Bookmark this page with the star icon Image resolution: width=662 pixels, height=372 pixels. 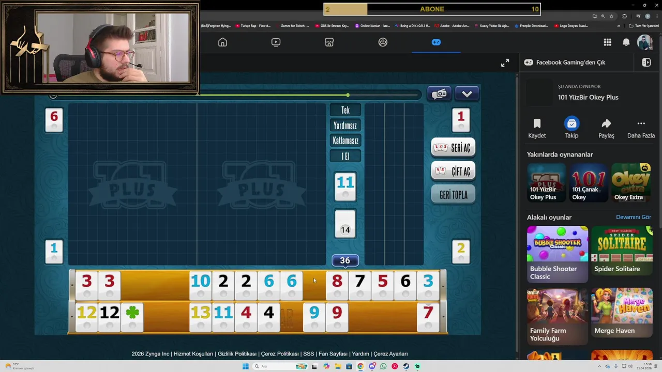click(x=611, y=16)
